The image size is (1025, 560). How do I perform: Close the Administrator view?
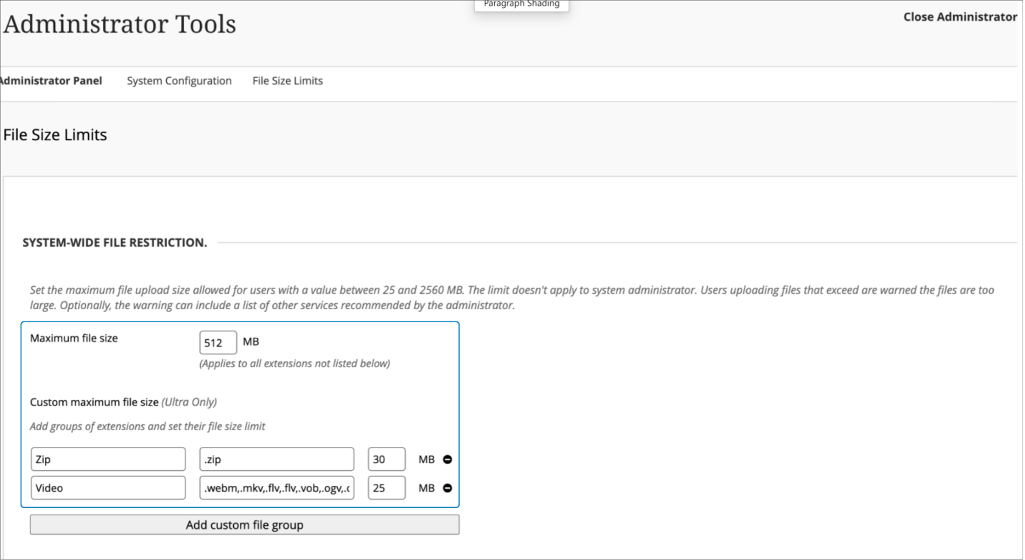(960, 17)
